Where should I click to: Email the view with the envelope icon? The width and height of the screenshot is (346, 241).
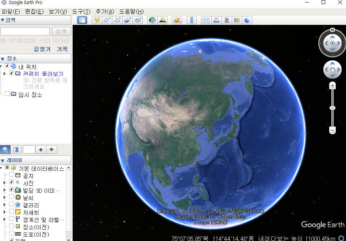point(206,20)
